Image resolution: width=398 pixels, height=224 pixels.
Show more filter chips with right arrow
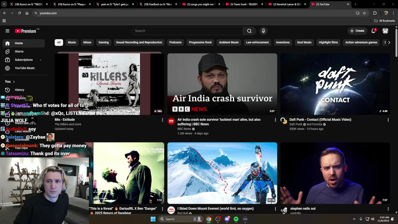[x=389, y=42]
